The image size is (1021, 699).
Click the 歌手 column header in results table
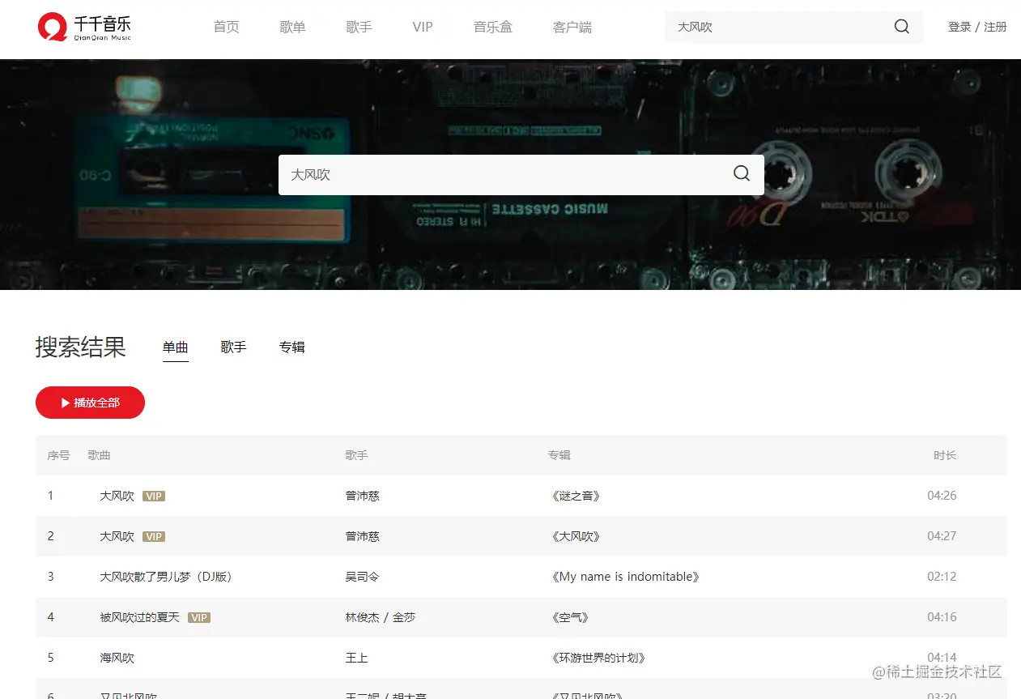(356, 455)
